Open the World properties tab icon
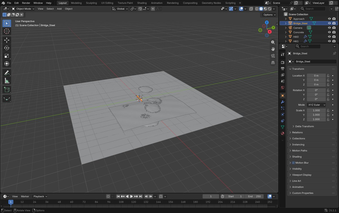339x213 pixels. click(x=282, y=87)
